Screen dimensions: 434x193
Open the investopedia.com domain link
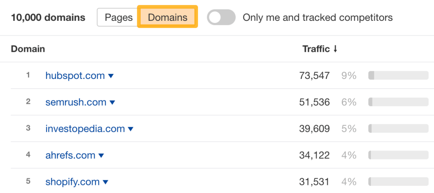[85, 129]
